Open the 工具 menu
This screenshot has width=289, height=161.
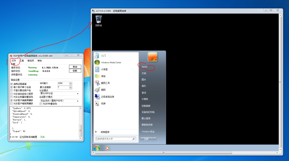22,61
